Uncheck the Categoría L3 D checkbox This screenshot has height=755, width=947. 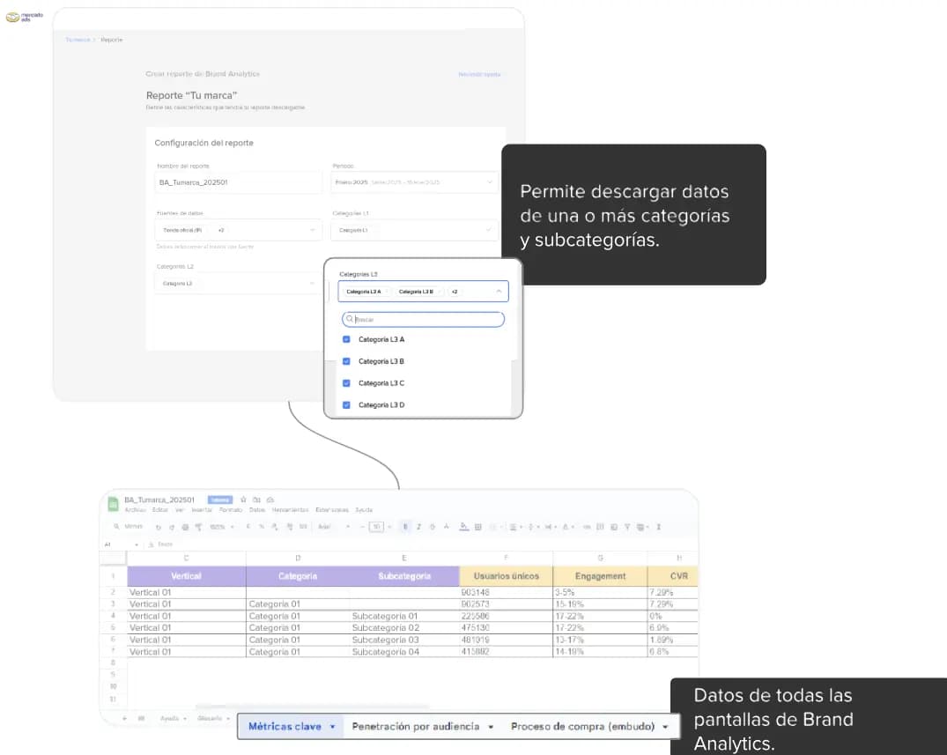(346, 404)
